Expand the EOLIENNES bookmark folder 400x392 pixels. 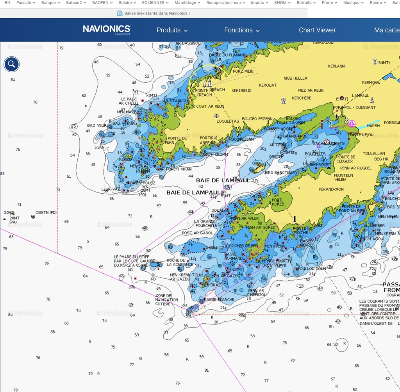pos(155,3)
